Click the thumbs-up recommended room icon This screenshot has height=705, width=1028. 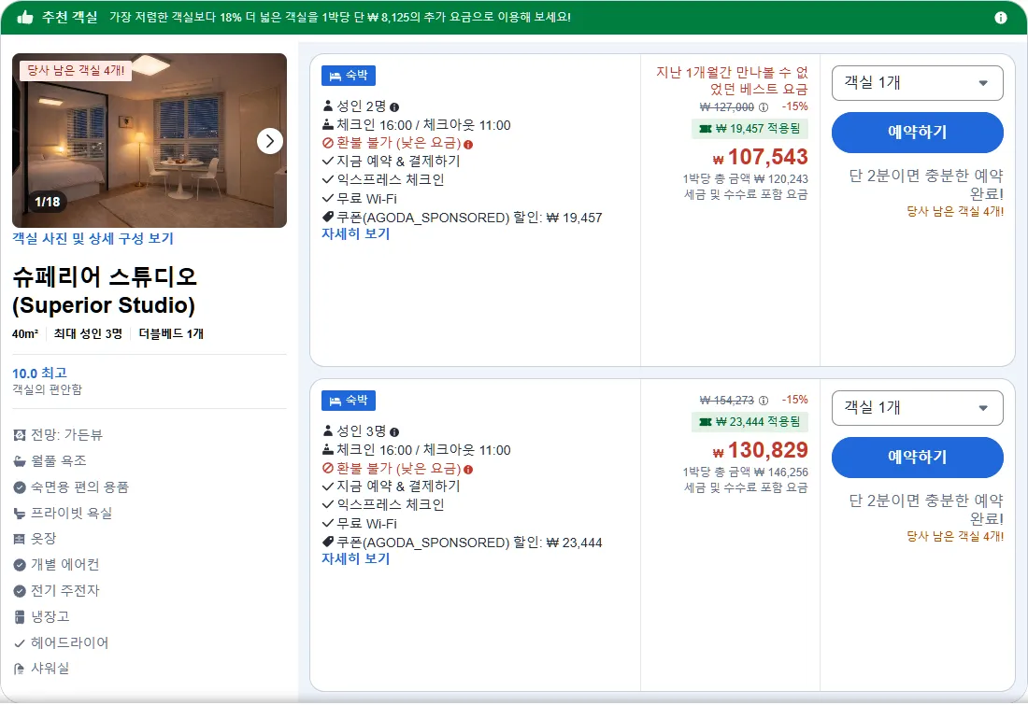click(x=25, y=17)
